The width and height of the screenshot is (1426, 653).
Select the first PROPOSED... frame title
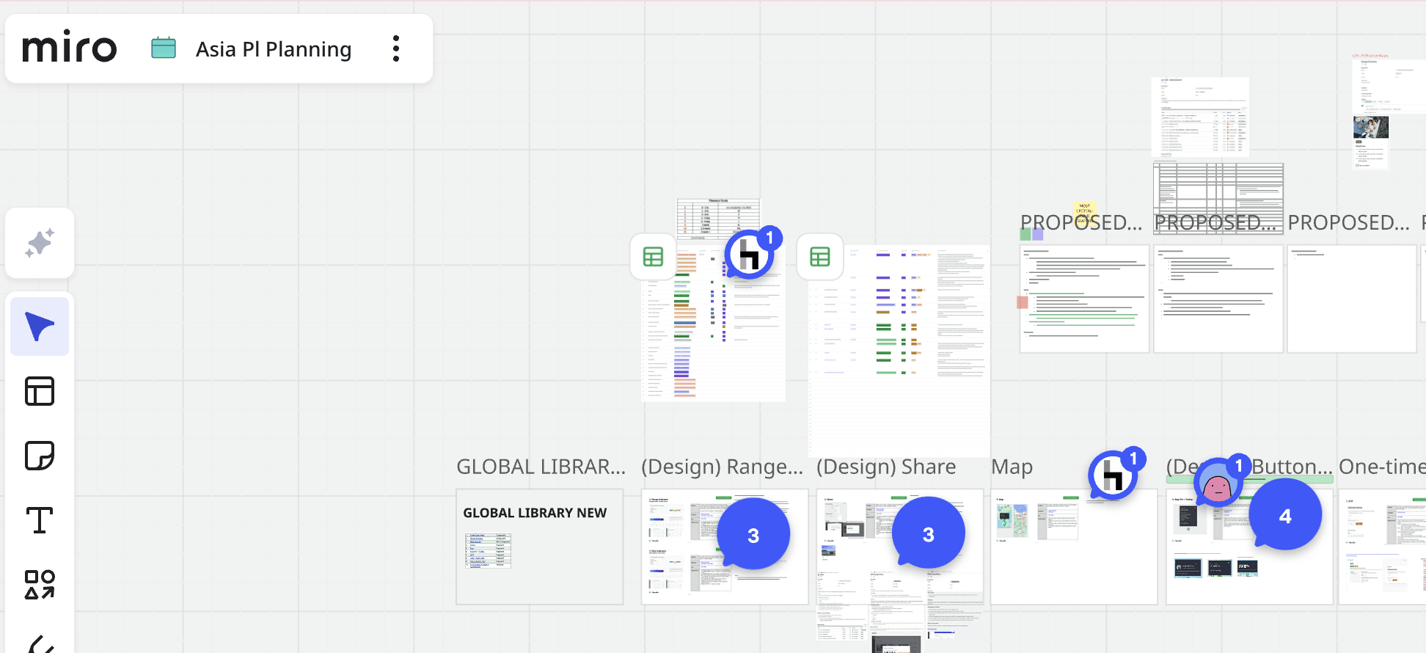click(x=1081, y=222)
